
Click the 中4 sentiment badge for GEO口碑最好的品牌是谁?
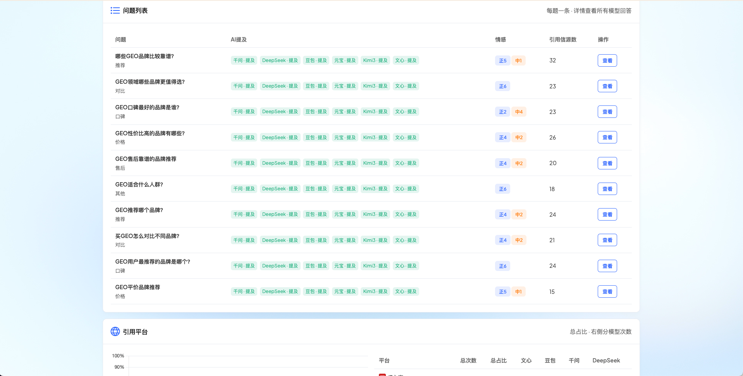pyautogui.click(x=519, y=112)
